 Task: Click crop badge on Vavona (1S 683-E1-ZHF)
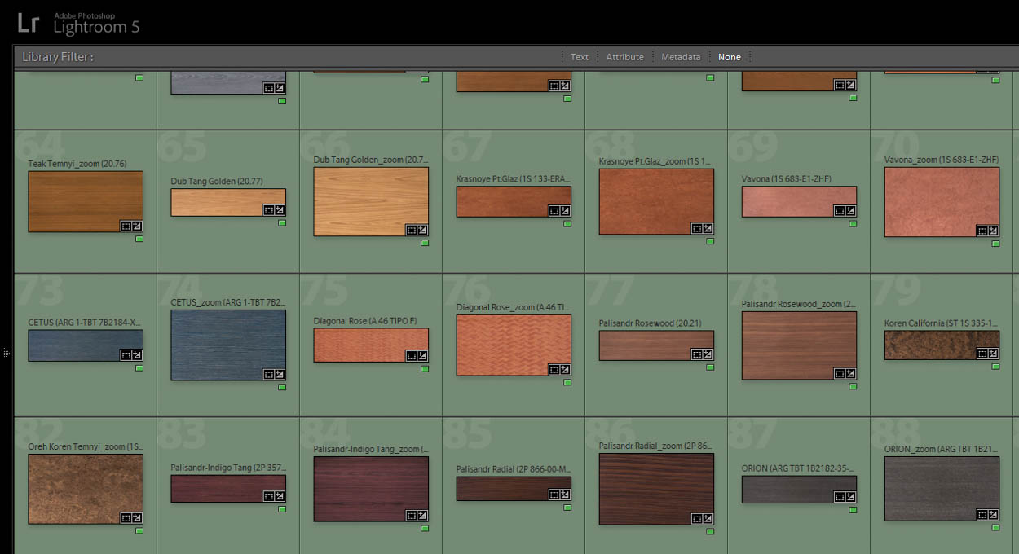click(839, 210)
